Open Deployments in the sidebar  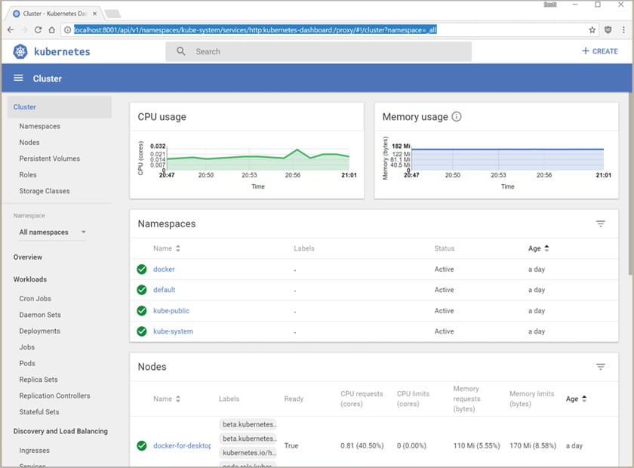tap(39, 331)
